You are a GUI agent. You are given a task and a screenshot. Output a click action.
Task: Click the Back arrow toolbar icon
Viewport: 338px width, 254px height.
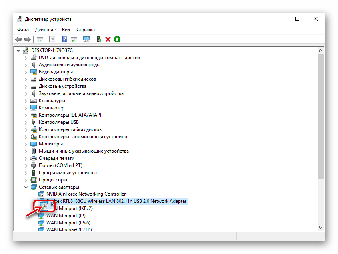point(18,40)
